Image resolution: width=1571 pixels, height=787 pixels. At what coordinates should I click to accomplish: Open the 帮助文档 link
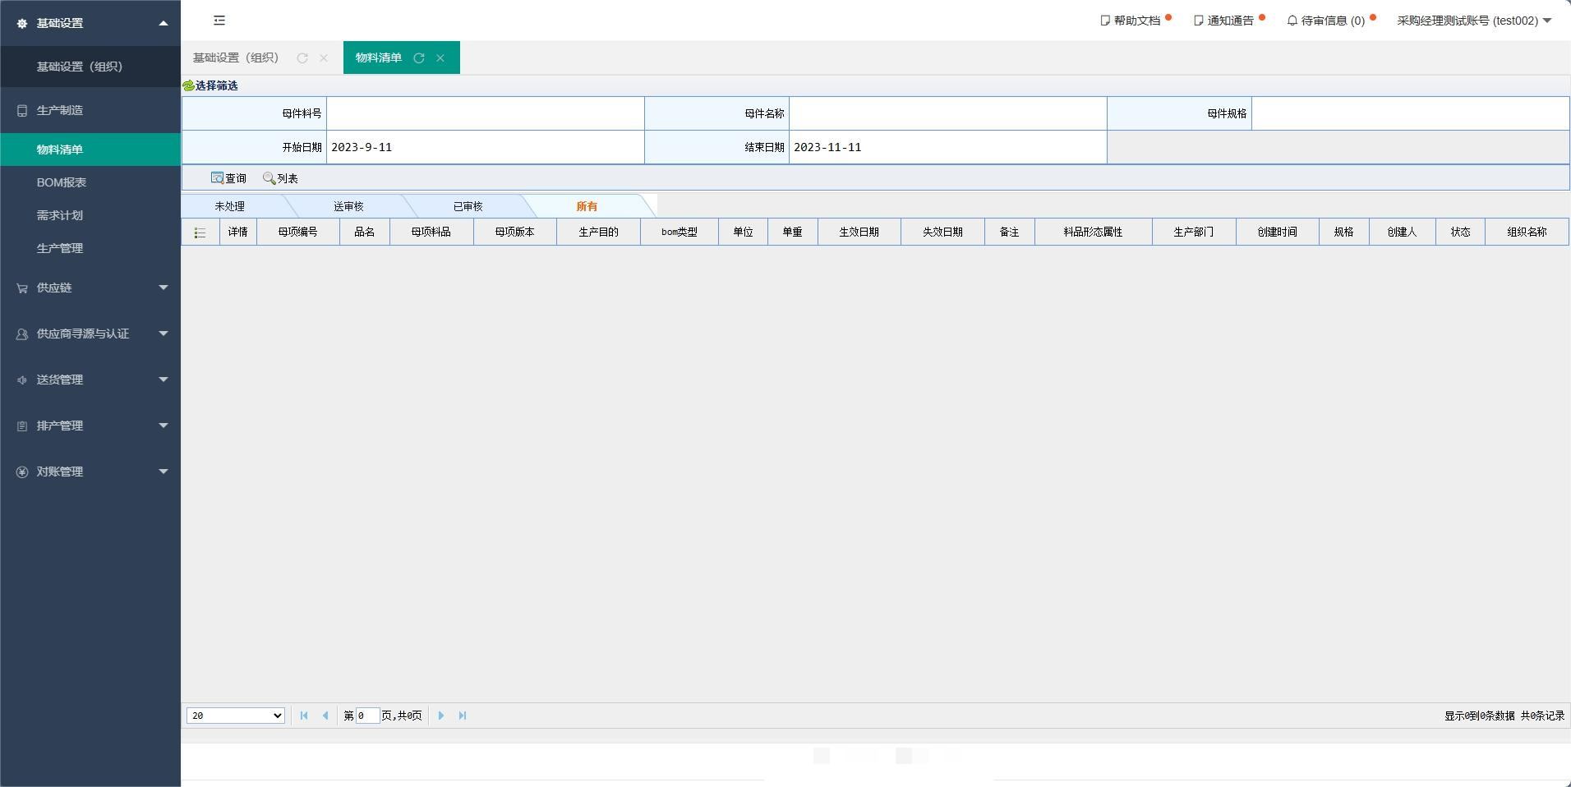pos(1137,21)
